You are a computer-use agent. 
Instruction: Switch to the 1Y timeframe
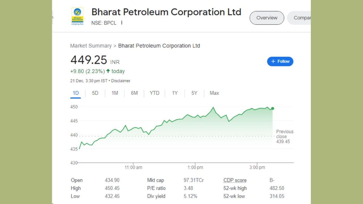(175, 93)
